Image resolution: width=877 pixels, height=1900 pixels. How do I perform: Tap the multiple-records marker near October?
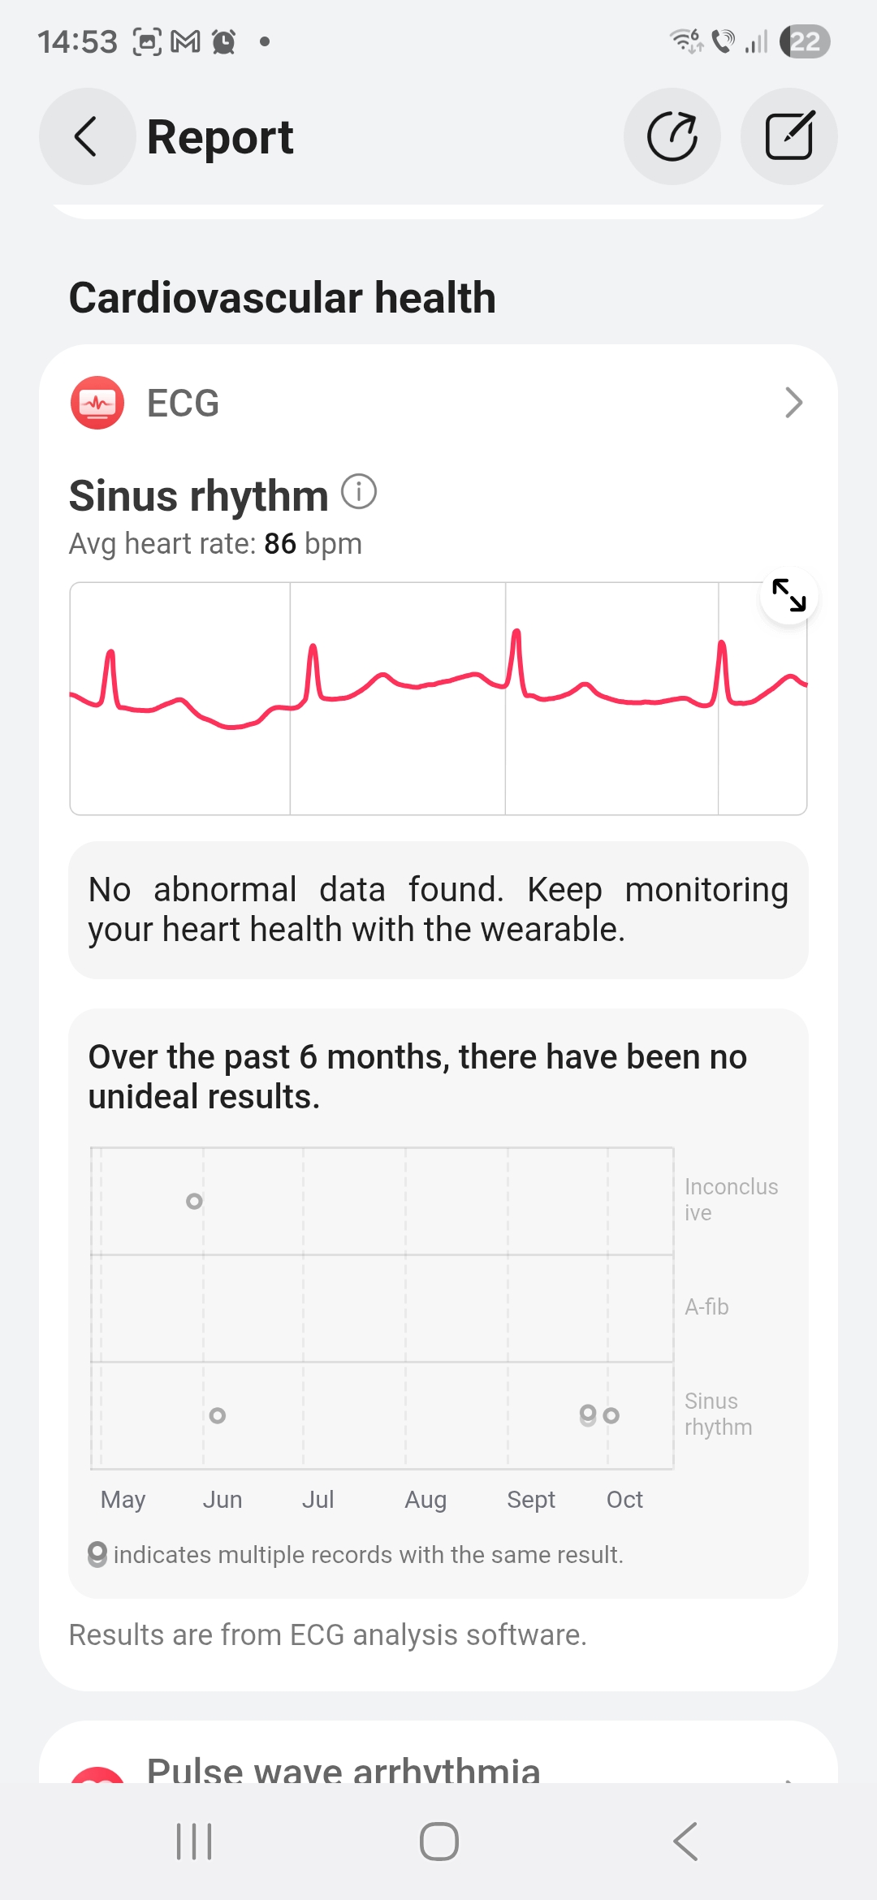tap(588, 1415)
